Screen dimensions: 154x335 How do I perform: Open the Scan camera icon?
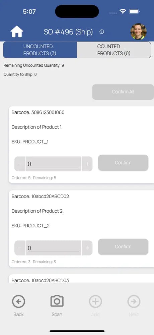pos(57,301)
